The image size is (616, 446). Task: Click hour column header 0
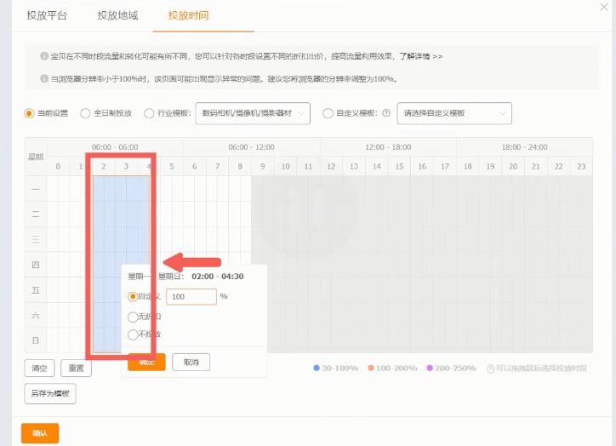(x=58, y=167)
